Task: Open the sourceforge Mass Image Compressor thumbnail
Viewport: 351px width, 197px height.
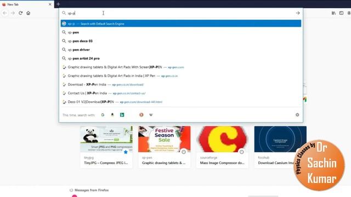Action: [x=222, y=139]
